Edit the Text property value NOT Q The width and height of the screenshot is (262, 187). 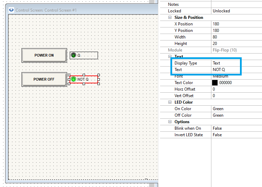tap(237, 70)
